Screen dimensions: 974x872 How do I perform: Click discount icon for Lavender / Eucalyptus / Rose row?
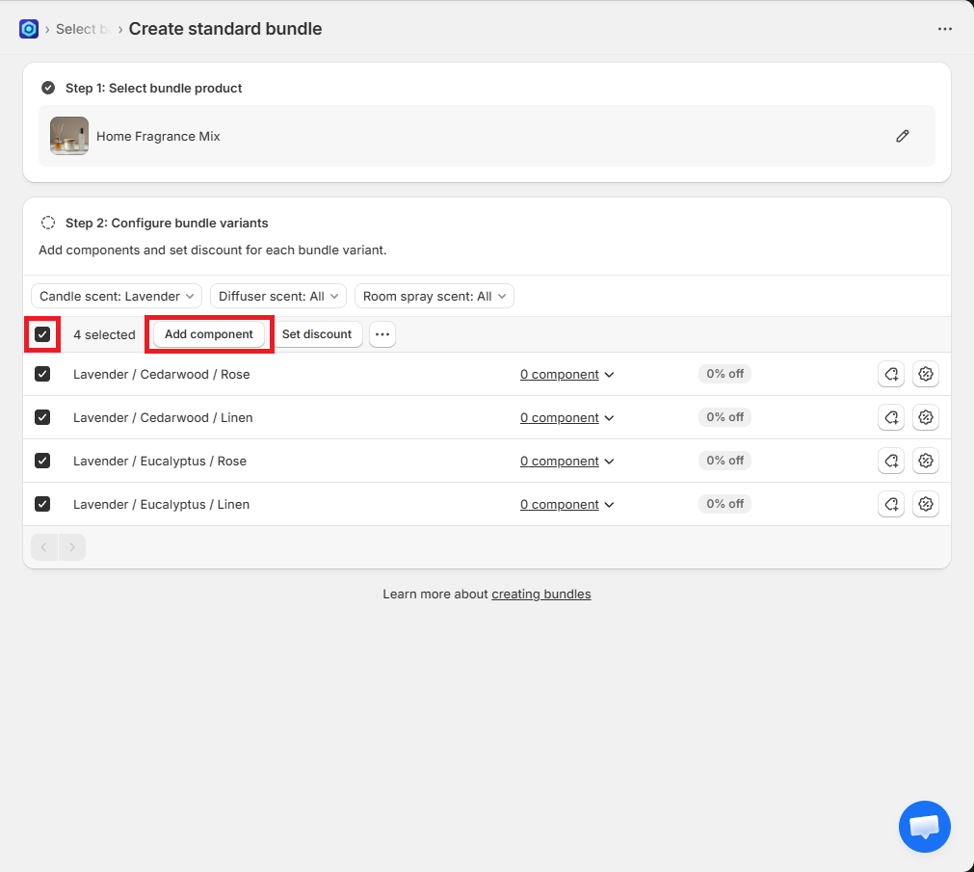click(x=926, y=461)
